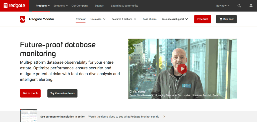Expand the Products dropdown menu

point(43,6)
